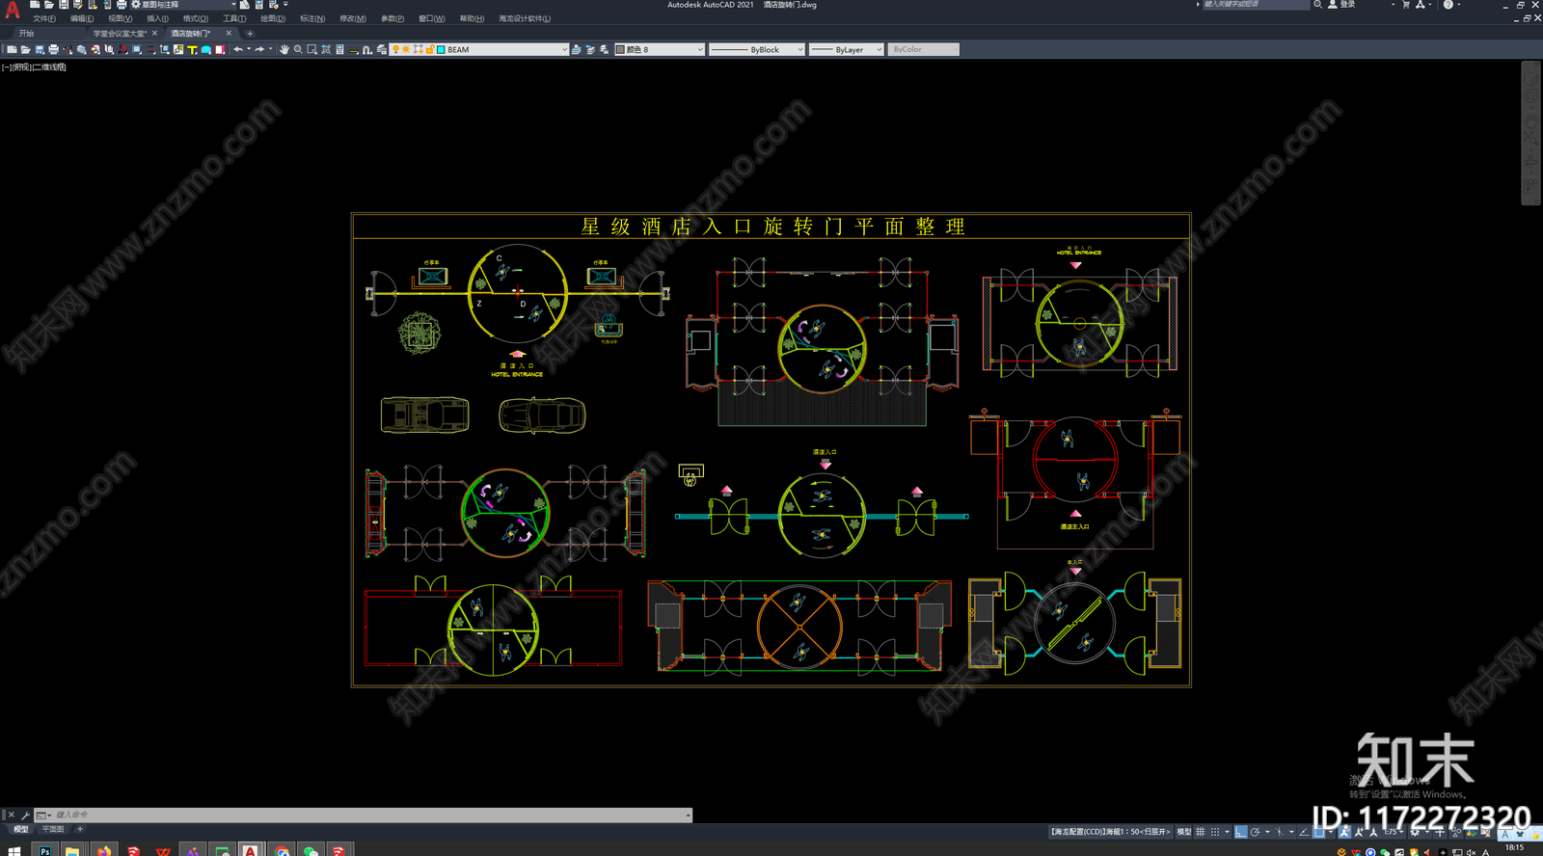Switch to the 平面图 layout tab
1543x856 pixels.
52,829
